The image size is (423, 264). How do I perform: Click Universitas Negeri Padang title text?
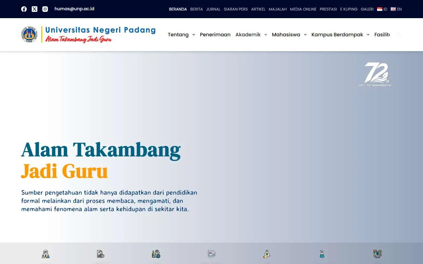click(x=100, y=30)
